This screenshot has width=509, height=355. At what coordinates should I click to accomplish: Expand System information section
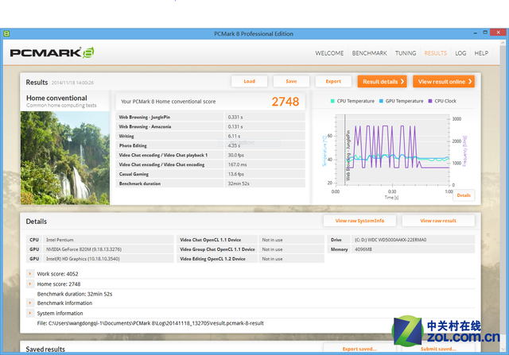tap(30, 313)
